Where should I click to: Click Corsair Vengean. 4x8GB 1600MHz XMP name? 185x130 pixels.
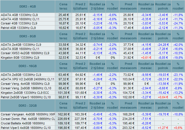click(x=28, y=114)
